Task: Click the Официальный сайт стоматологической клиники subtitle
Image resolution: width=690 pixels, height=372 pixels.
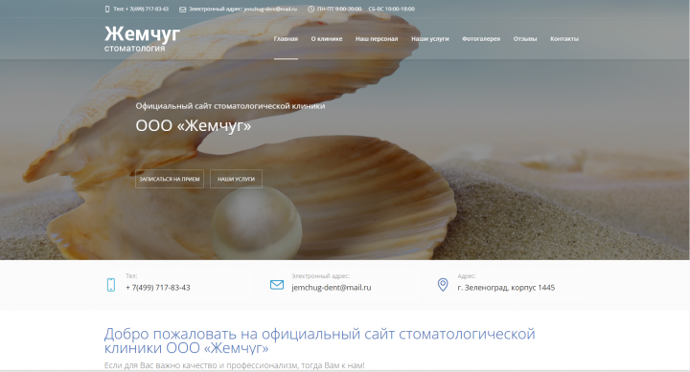Action: (230, 106)
